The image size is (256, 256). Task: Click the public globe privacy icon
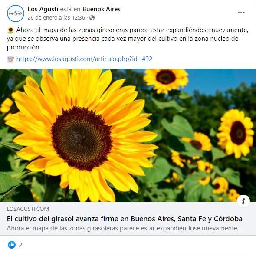(x=92, y=18)
